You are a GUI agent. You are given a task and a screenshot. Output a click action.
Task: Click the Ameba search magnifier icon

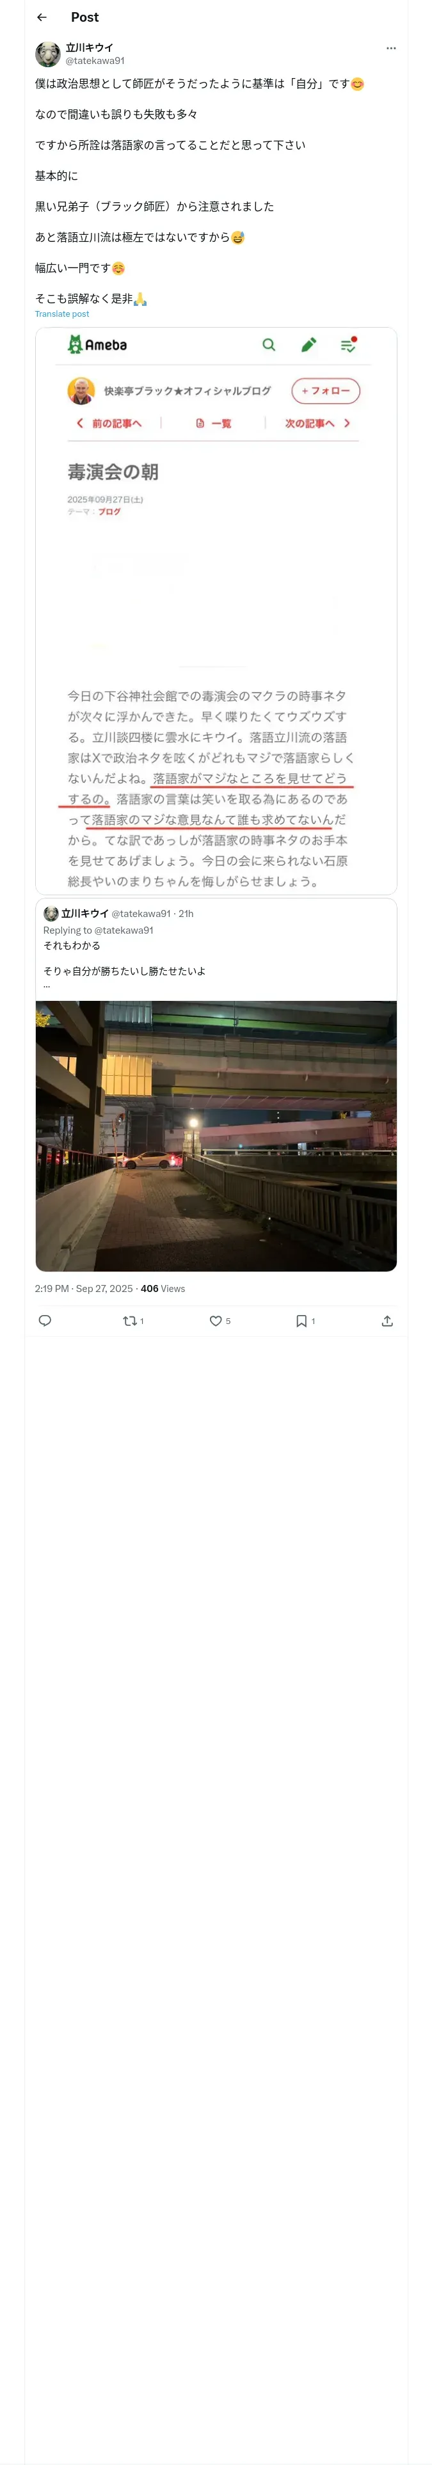point(269,344)
